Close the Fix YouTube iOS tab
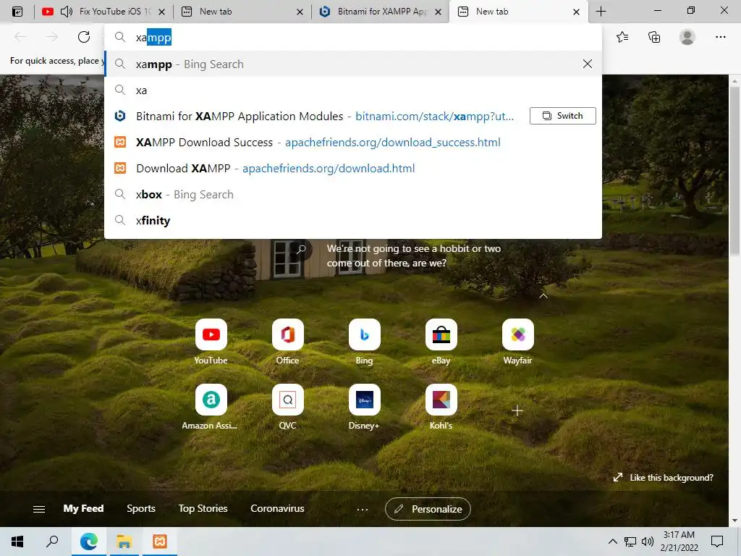The image size is (741, 556). coord(161,12)
